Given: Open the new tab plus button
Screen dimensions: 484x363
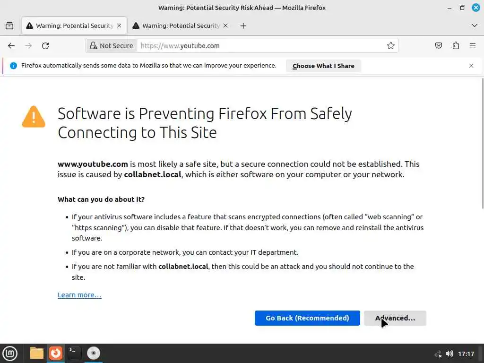Looking at the screenshot, I should pyautogui.click(x=243, y=26).
